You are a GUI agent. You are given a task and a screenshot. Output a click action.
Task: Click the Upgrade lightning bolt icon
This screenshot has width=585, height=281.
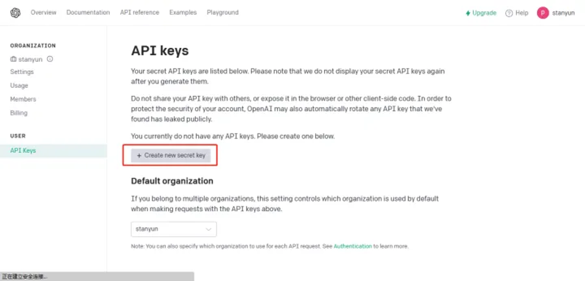click(468, 13)
